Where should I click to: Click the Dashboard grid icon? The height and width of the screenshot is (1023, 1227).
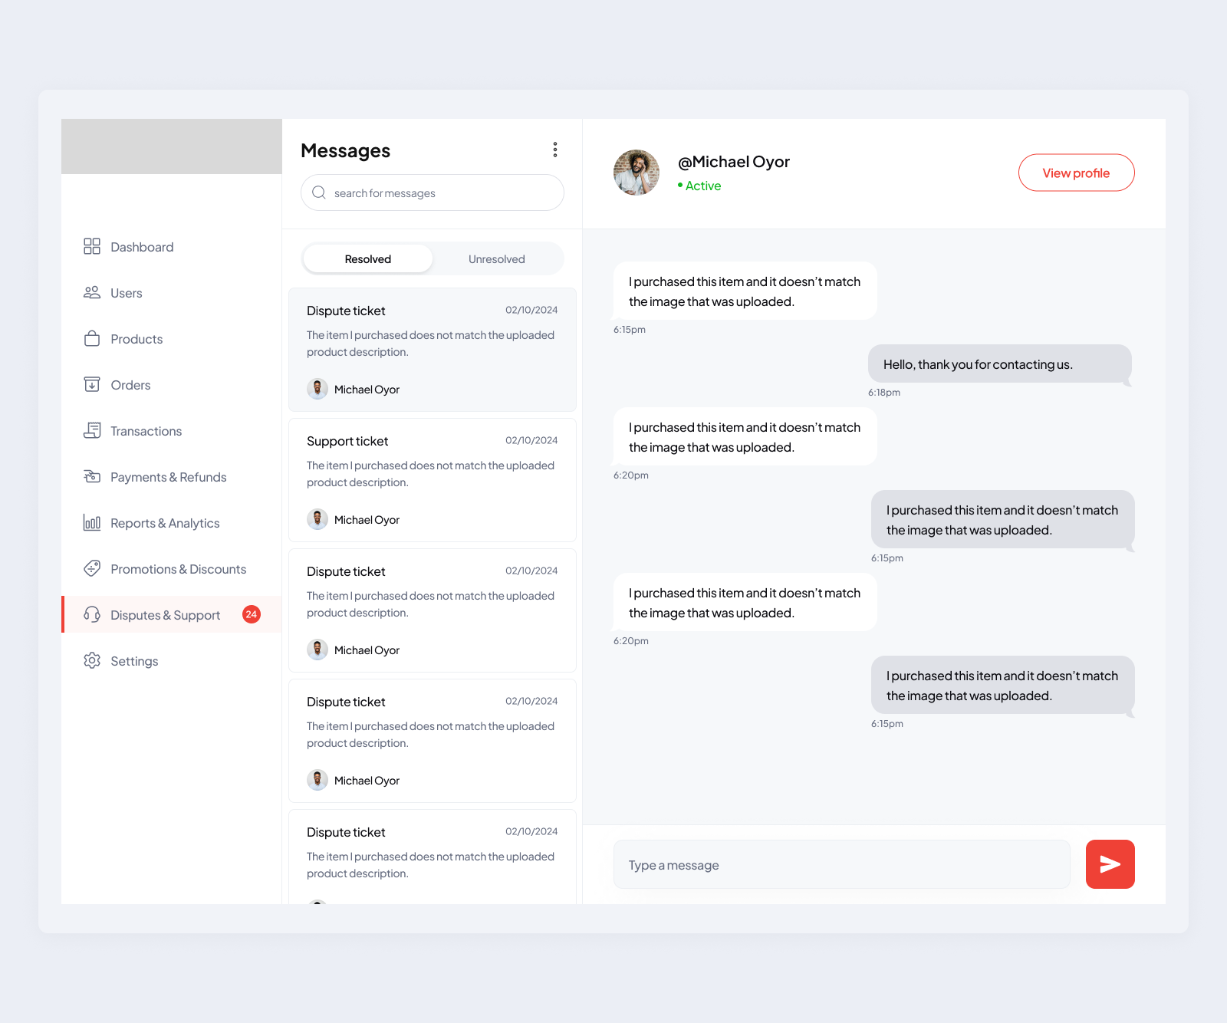click(x=92, y=246)
